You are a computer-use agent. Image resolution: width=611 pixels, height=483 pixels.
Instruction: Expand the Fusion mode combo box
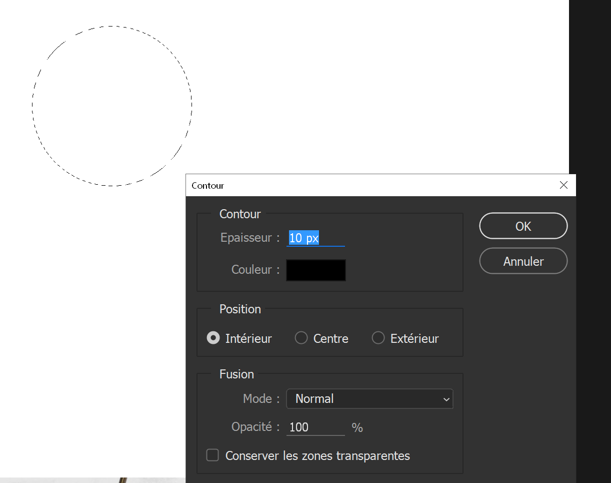click(x=369, y=398)
